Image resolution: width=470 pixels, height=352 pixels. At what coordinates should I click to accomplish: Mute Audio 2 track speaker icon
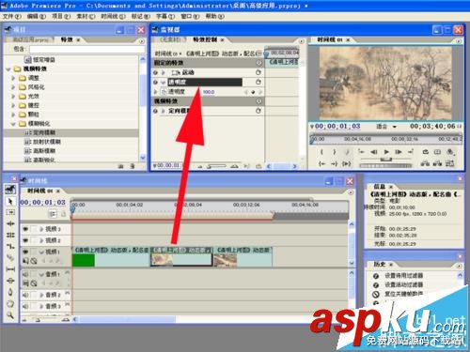pos(25,295)
